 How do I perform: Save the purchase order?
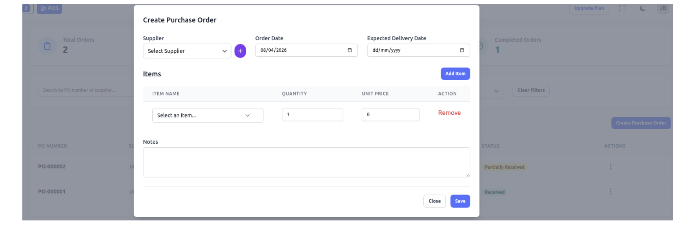click(460, 201)
